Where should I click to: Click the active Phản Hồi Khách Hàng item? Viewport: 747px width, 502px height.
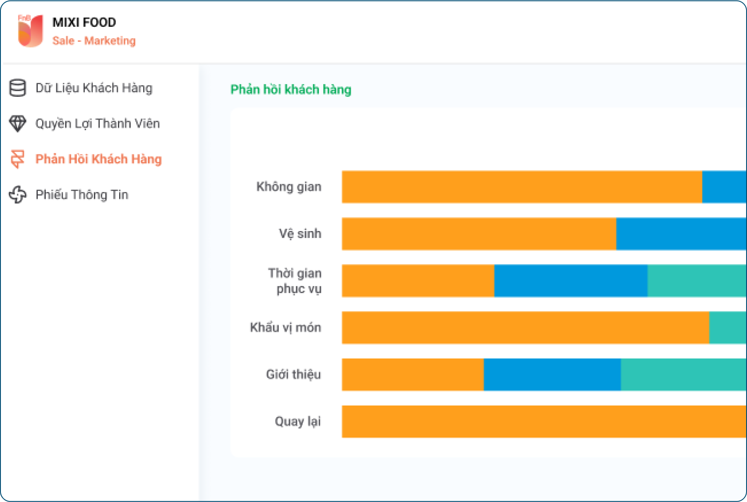(98, 159)
